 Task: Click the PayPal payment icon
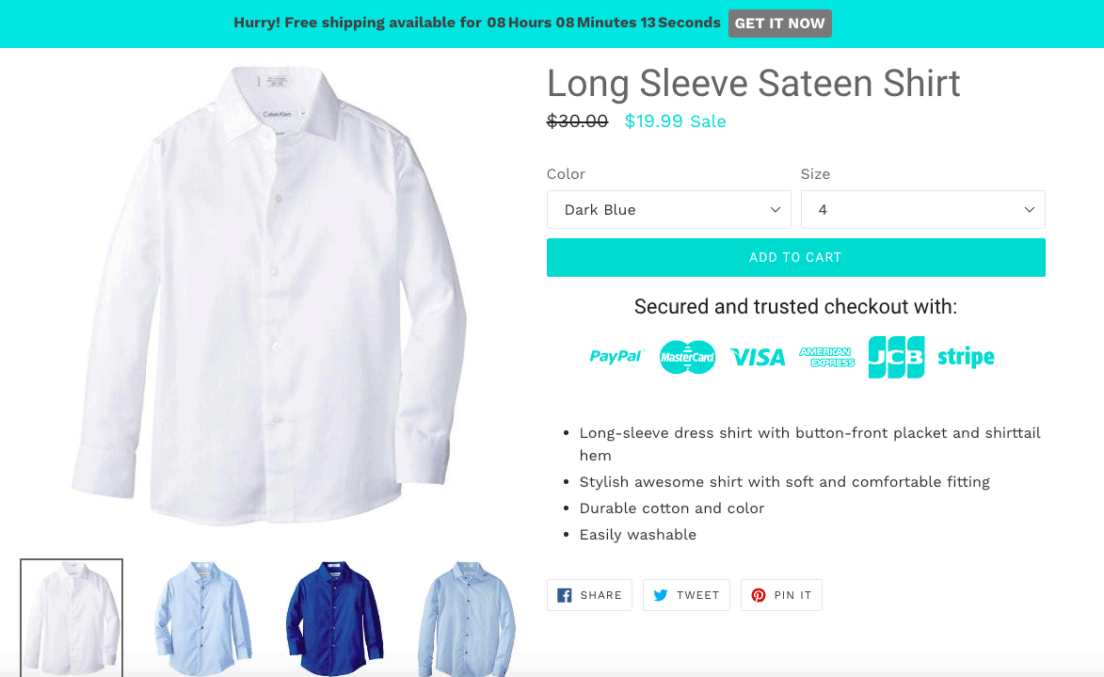pyautogui.click(x=616, y=357)
